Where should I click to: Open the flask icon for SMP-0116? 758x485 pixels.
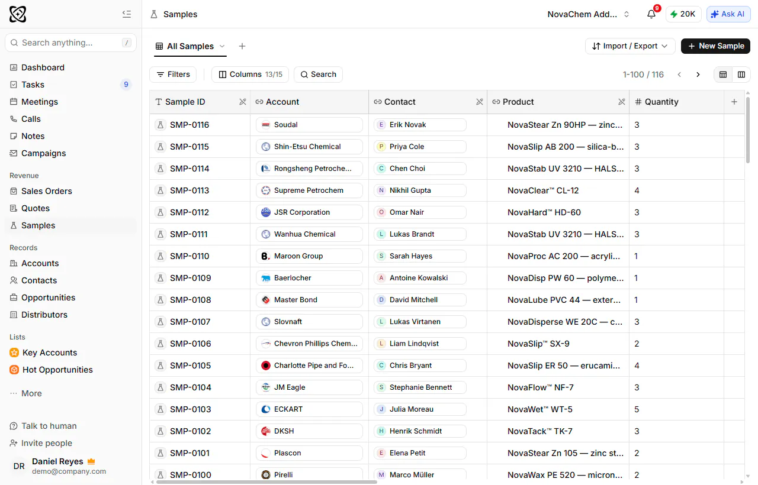pyautogui.click(x=160, y=125)
